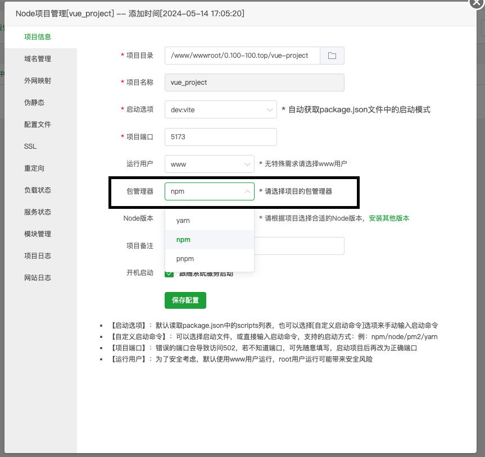
Task: Follow the 安装其他版本 link
Action: [x=389, y=218]
